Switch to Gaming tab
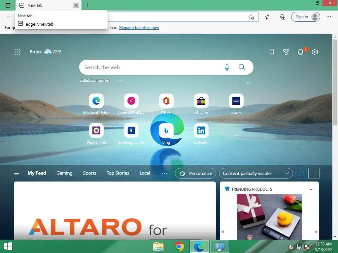The height and width of the screenshot is (253, 338). point(64,173)
